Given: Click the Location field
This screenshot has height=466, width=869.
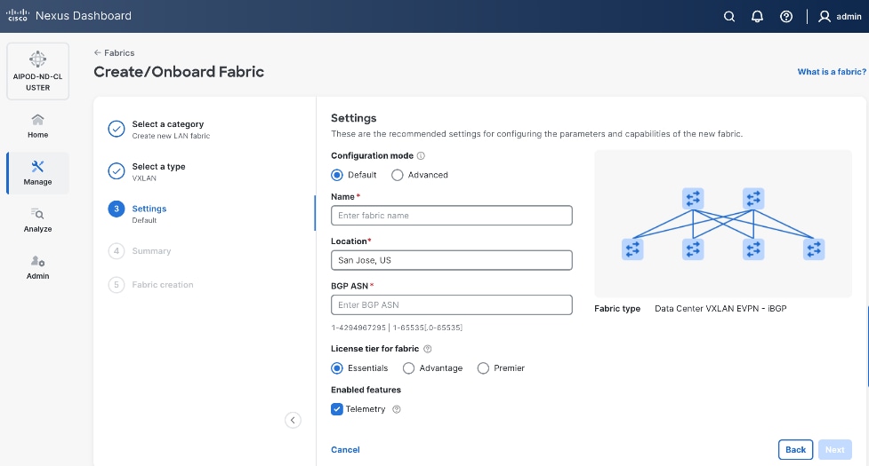Looking at the screenshot, I should pyautogui.click(x=451, y=260).
